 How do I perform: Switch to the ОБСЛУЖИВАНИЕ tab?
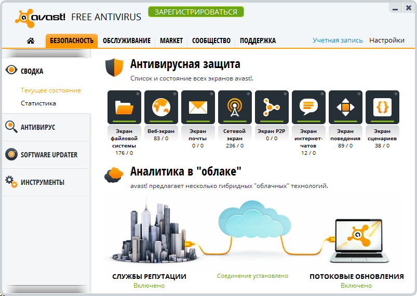127,41
